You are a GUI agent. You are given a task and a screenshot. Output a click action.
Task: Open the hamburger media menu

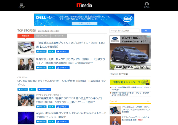(22, 5)
